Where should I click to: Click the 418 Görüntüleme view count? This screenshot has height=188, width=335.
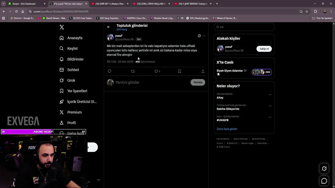pyautogui.click(x=145, y=62)
